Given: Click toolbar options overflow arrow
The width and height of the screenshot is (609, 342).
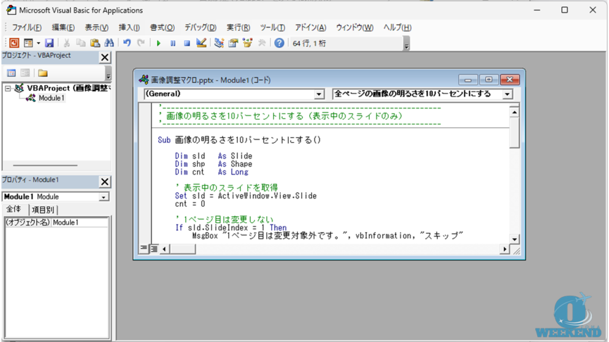Looking at the screenshot, I should (406, 43).
